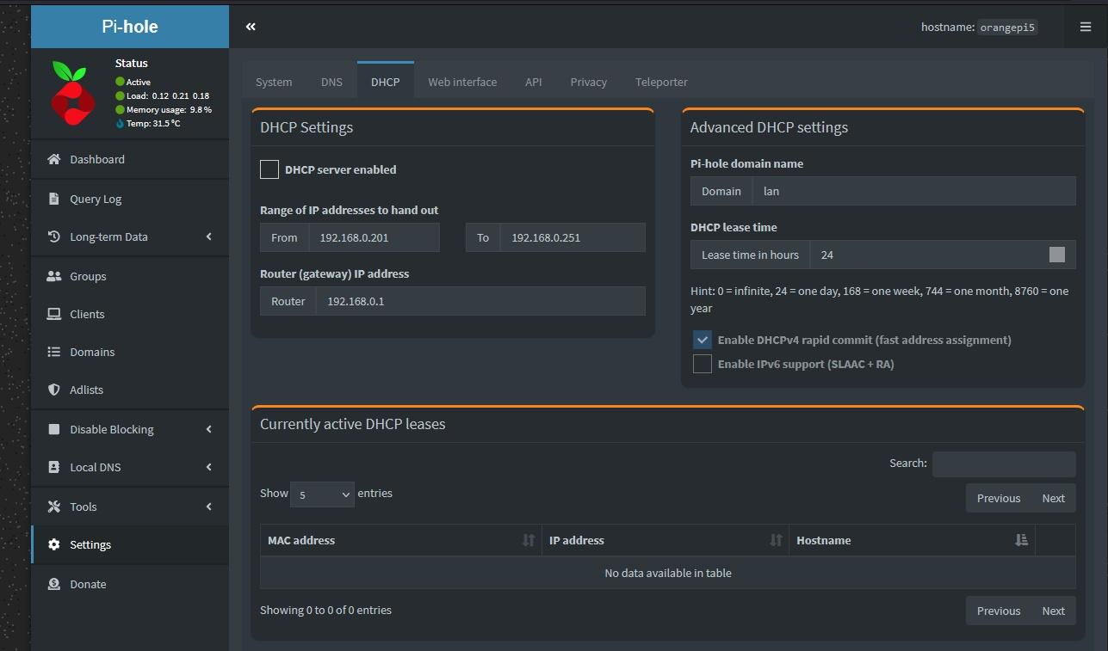Expand the Long-term Data submenu arrow
Image resolution: width=1108 pixels, height=651 pixels.
point(208,236)
